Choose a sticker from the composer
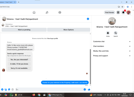Screen dimensions: 134x97 coord(9,89)
